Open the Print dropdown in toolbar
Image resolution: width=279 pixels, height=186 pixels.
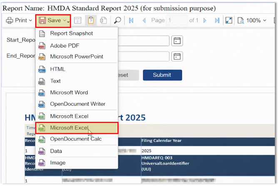20,20
